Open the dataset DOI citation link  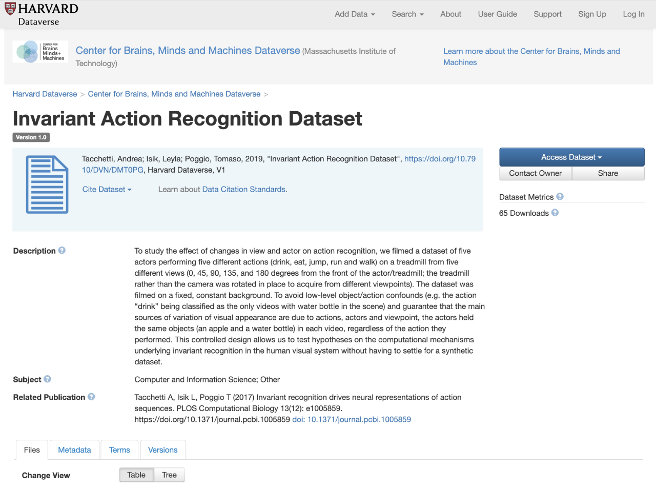tap(440, 159)
